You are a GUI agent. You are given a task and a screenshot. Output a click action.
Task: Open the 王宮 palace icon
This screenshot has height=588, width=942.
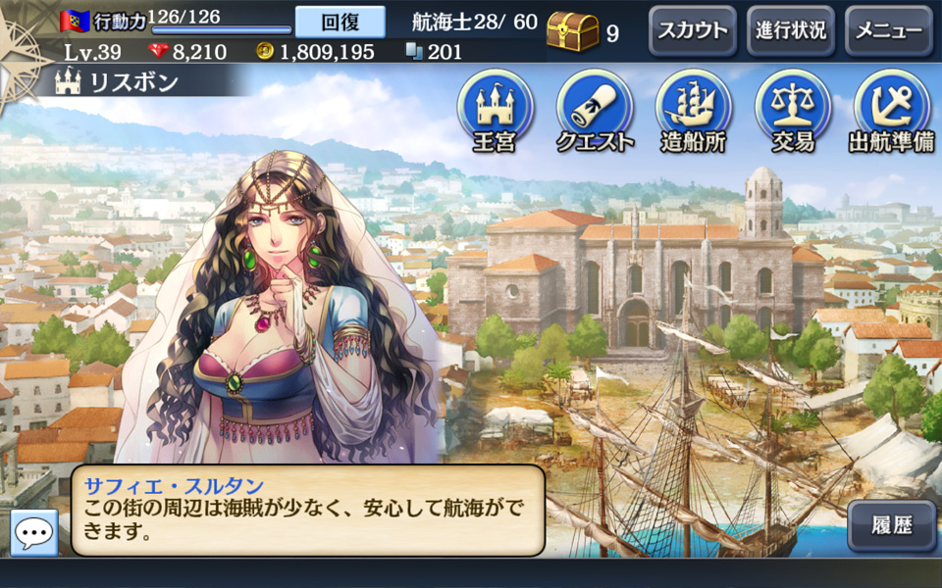[495, 112]
